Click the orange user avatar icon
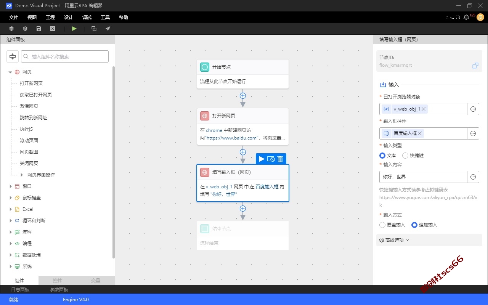Image resolution: width=488 pixels, height=305 pixels. (x=481, y=18)
